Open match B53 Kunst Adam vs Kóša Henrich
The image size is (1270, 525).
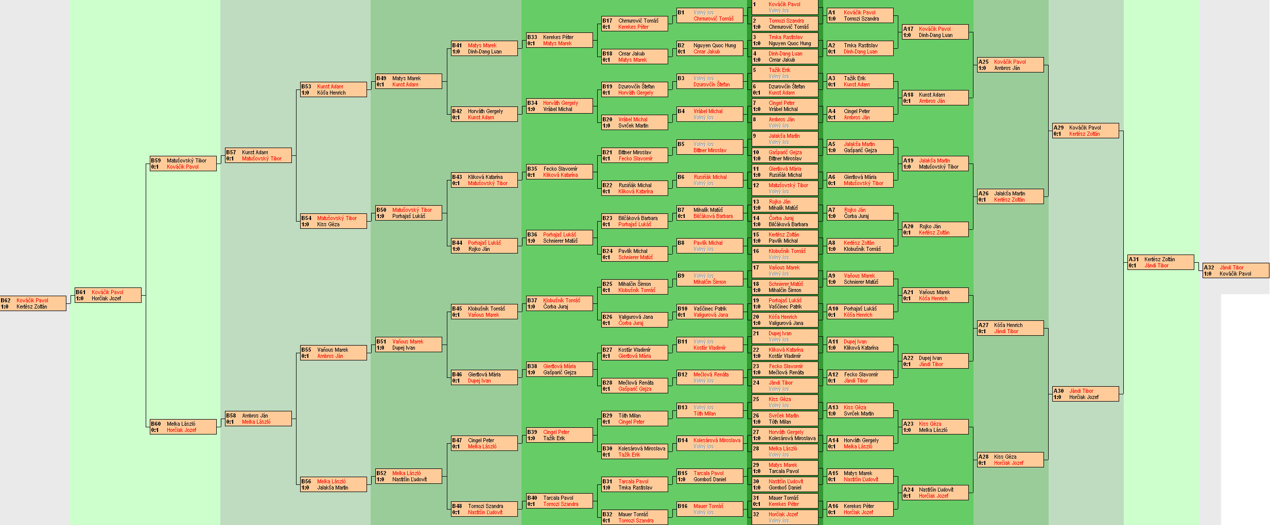click(x=334, y=89)
